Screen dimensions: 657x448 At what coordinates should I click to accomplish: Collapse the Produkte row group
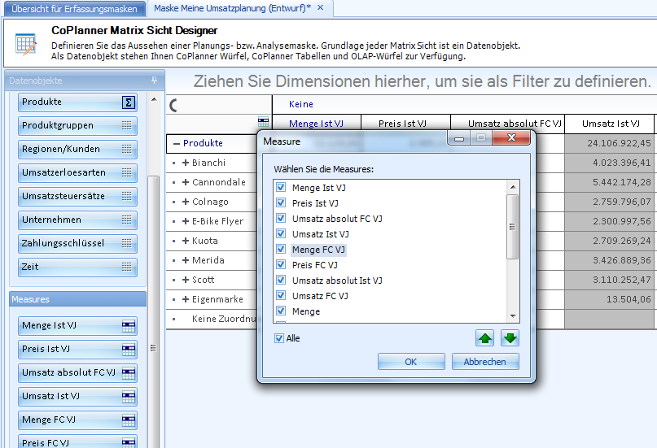click(x=177, y=143)
